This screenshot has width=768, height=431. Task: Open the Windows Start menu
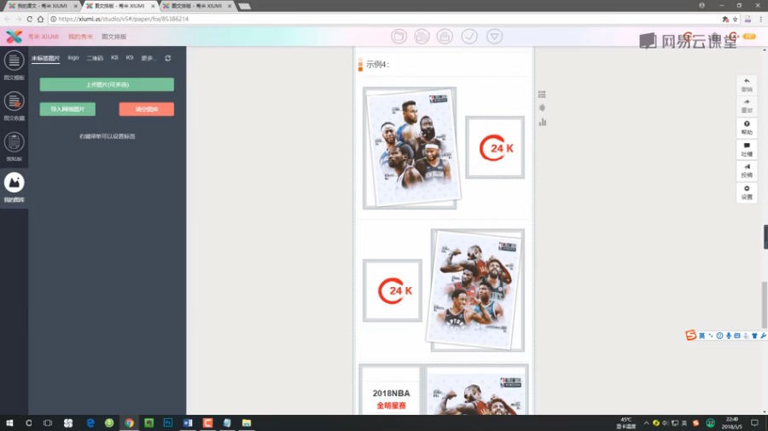(x=9, y=422)
